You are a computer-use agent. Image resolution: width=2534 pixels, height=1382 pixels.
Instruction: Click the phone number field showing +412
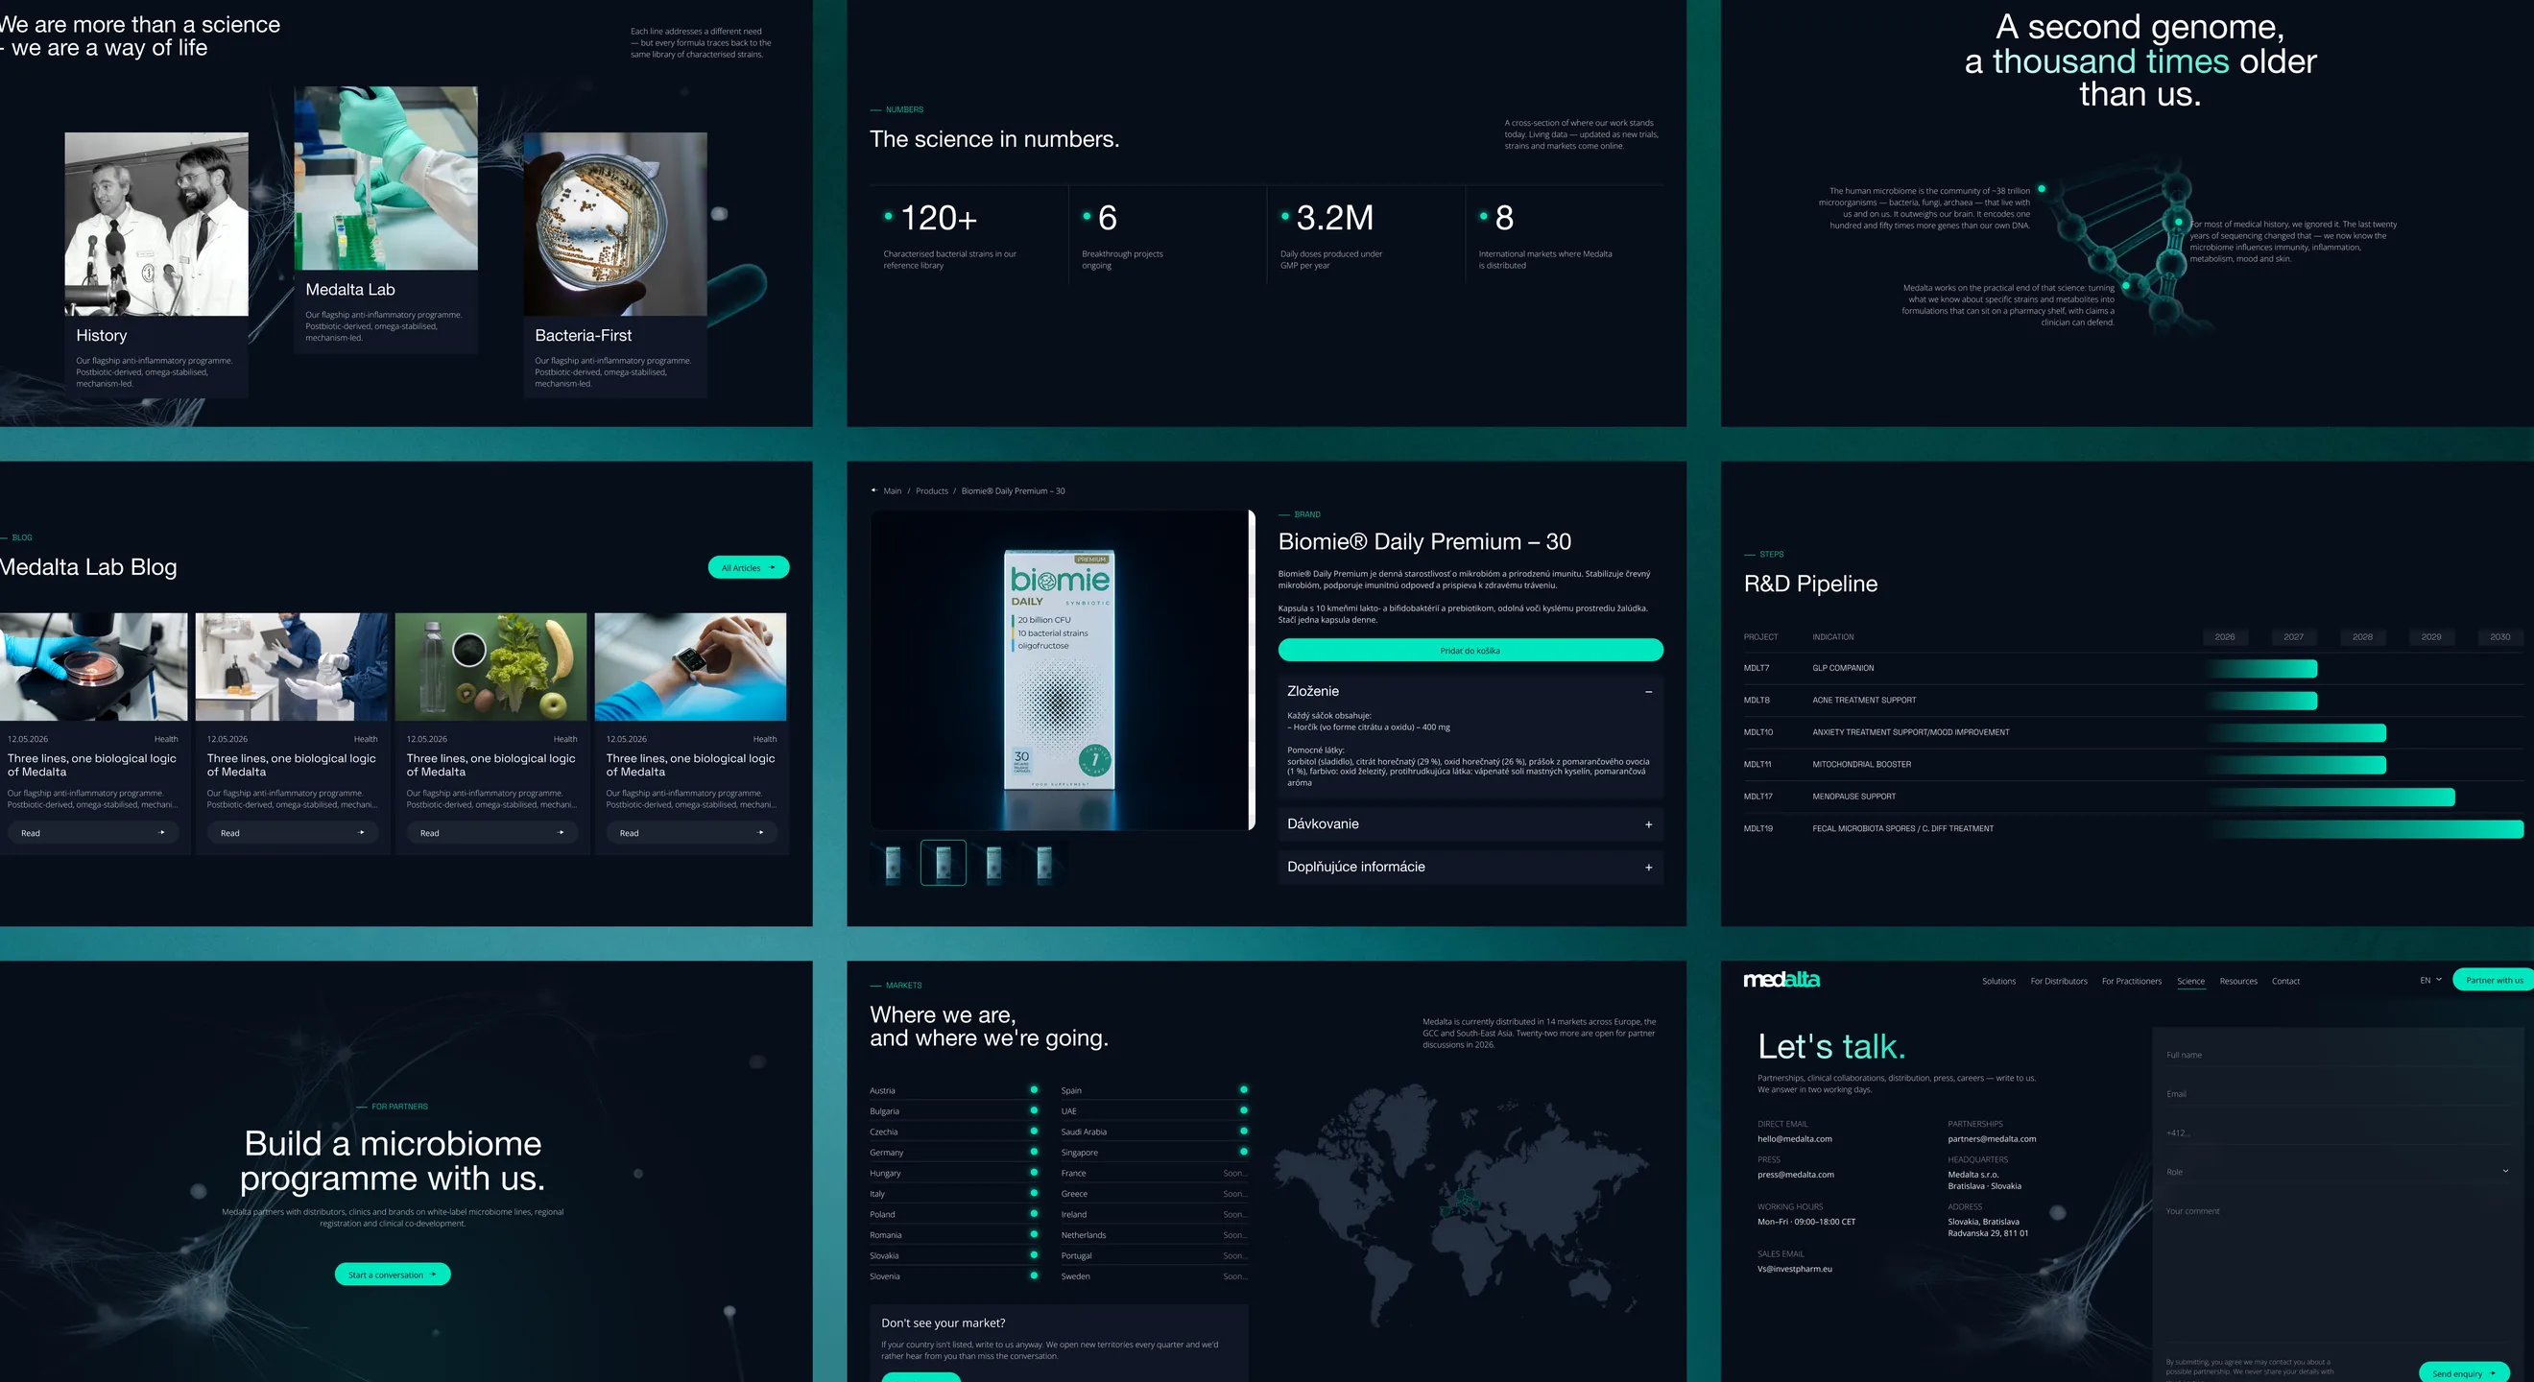click(2337, 1133)
